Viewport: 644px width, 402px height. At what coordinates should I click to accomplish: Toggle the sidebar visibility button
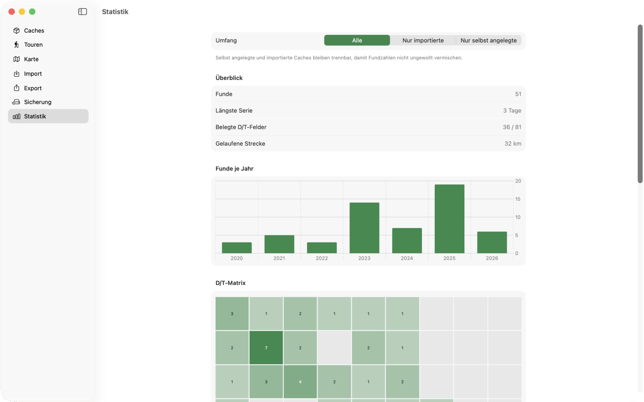coord(83,12)
